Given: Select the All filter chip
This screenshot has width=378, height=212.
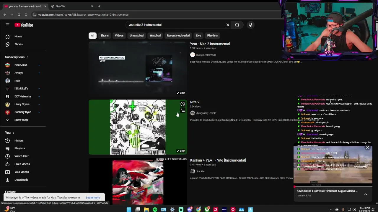Looking at the screenshot, I should pyautogui.click(x=92, y=36).
